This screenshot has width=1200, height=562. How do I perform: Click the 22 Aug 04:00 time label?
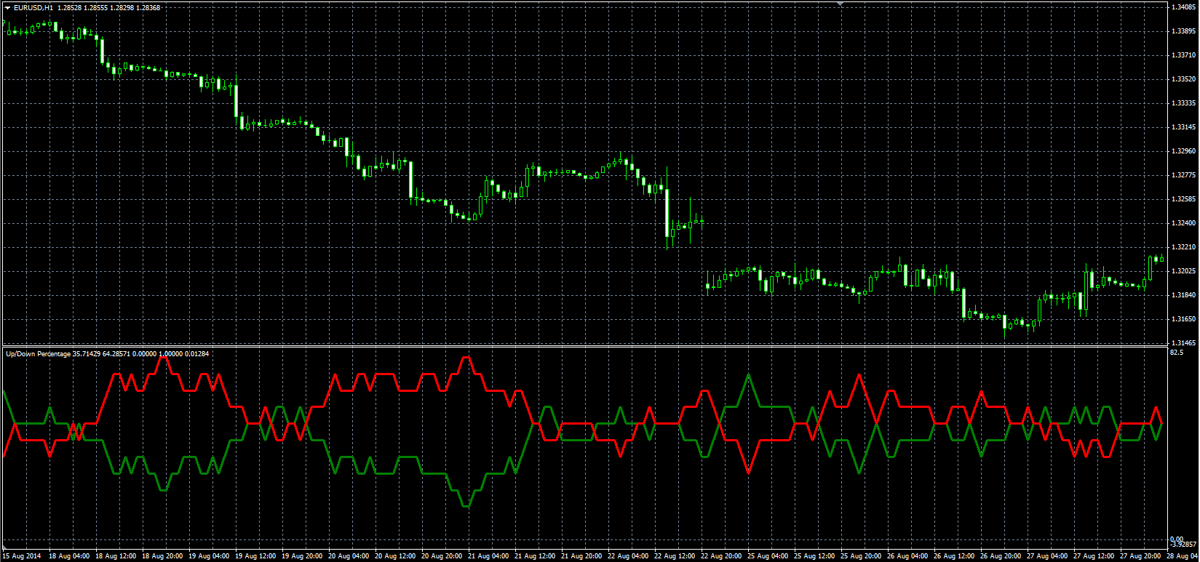[628, 556]
